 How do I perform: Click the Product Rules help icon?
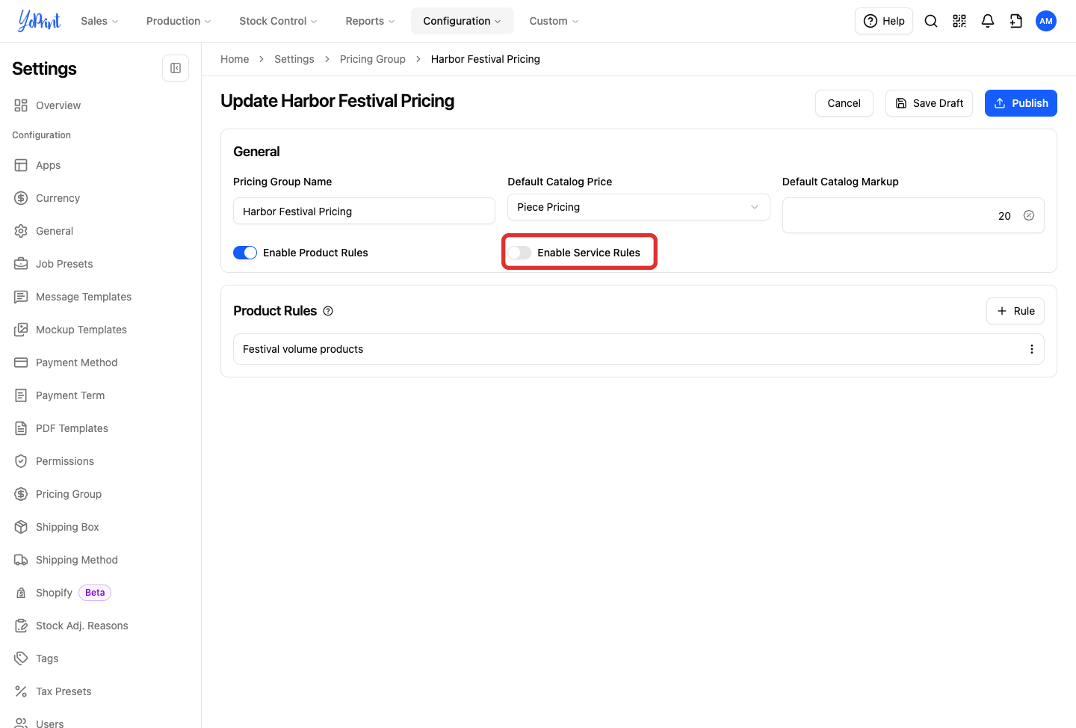[328, 311]
